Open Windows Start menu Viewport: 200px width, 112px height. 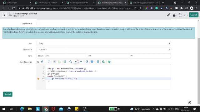4,109
